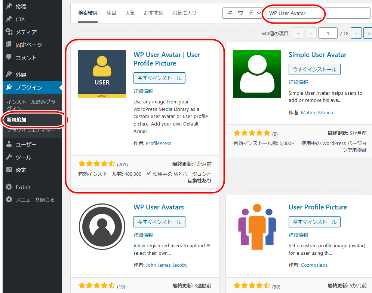Viewport: 372px width, 293px height.
Task: Go to next results page arrow
Action: coord(356,33)
